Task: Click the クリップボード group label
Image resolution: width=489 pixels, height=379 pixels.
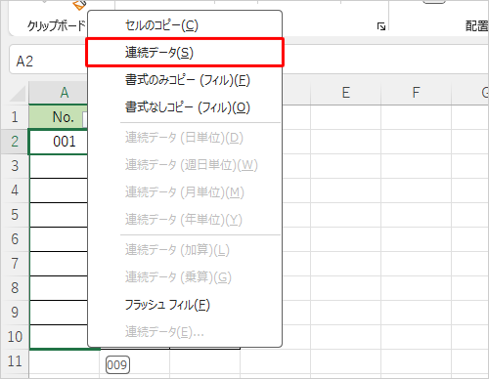Action: [57, 25]
